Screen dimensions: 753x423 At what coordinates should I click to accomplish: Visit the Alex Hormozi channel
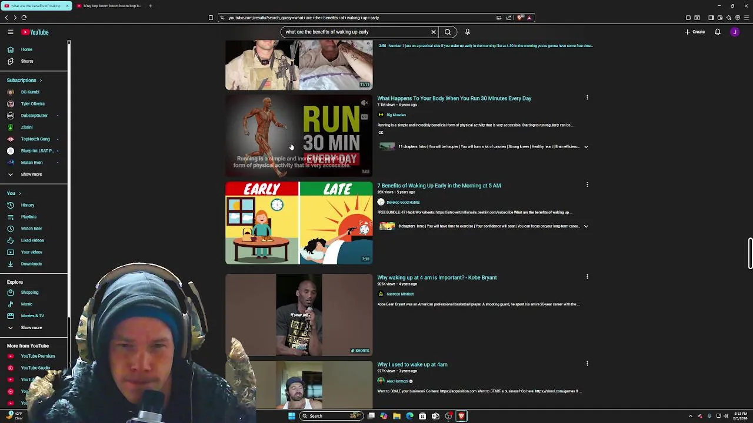click(x=397, y=381)
